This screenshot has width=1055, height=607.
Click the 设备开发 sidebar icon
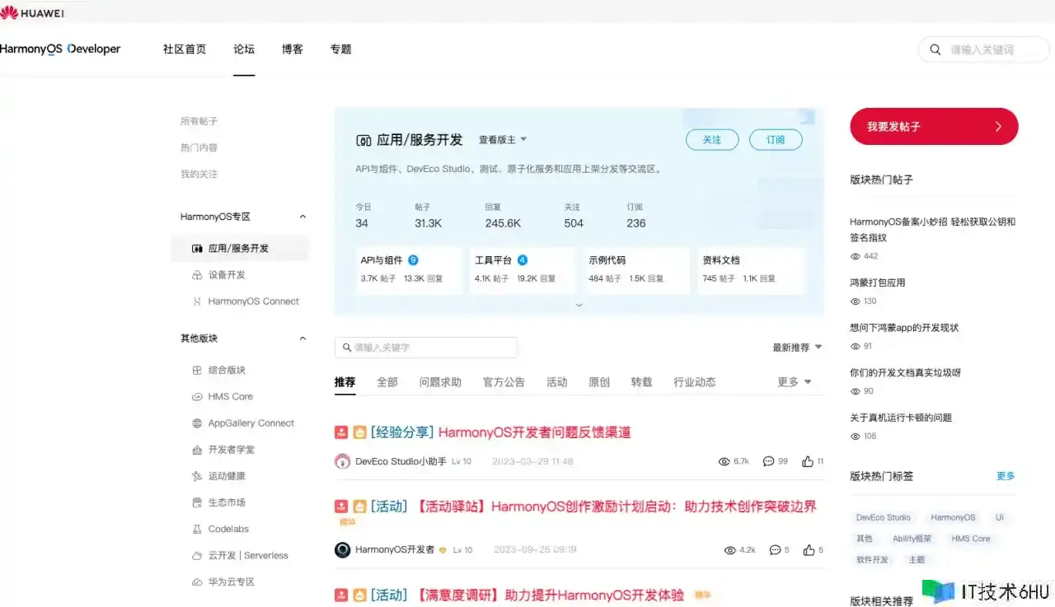click(197, 275)
